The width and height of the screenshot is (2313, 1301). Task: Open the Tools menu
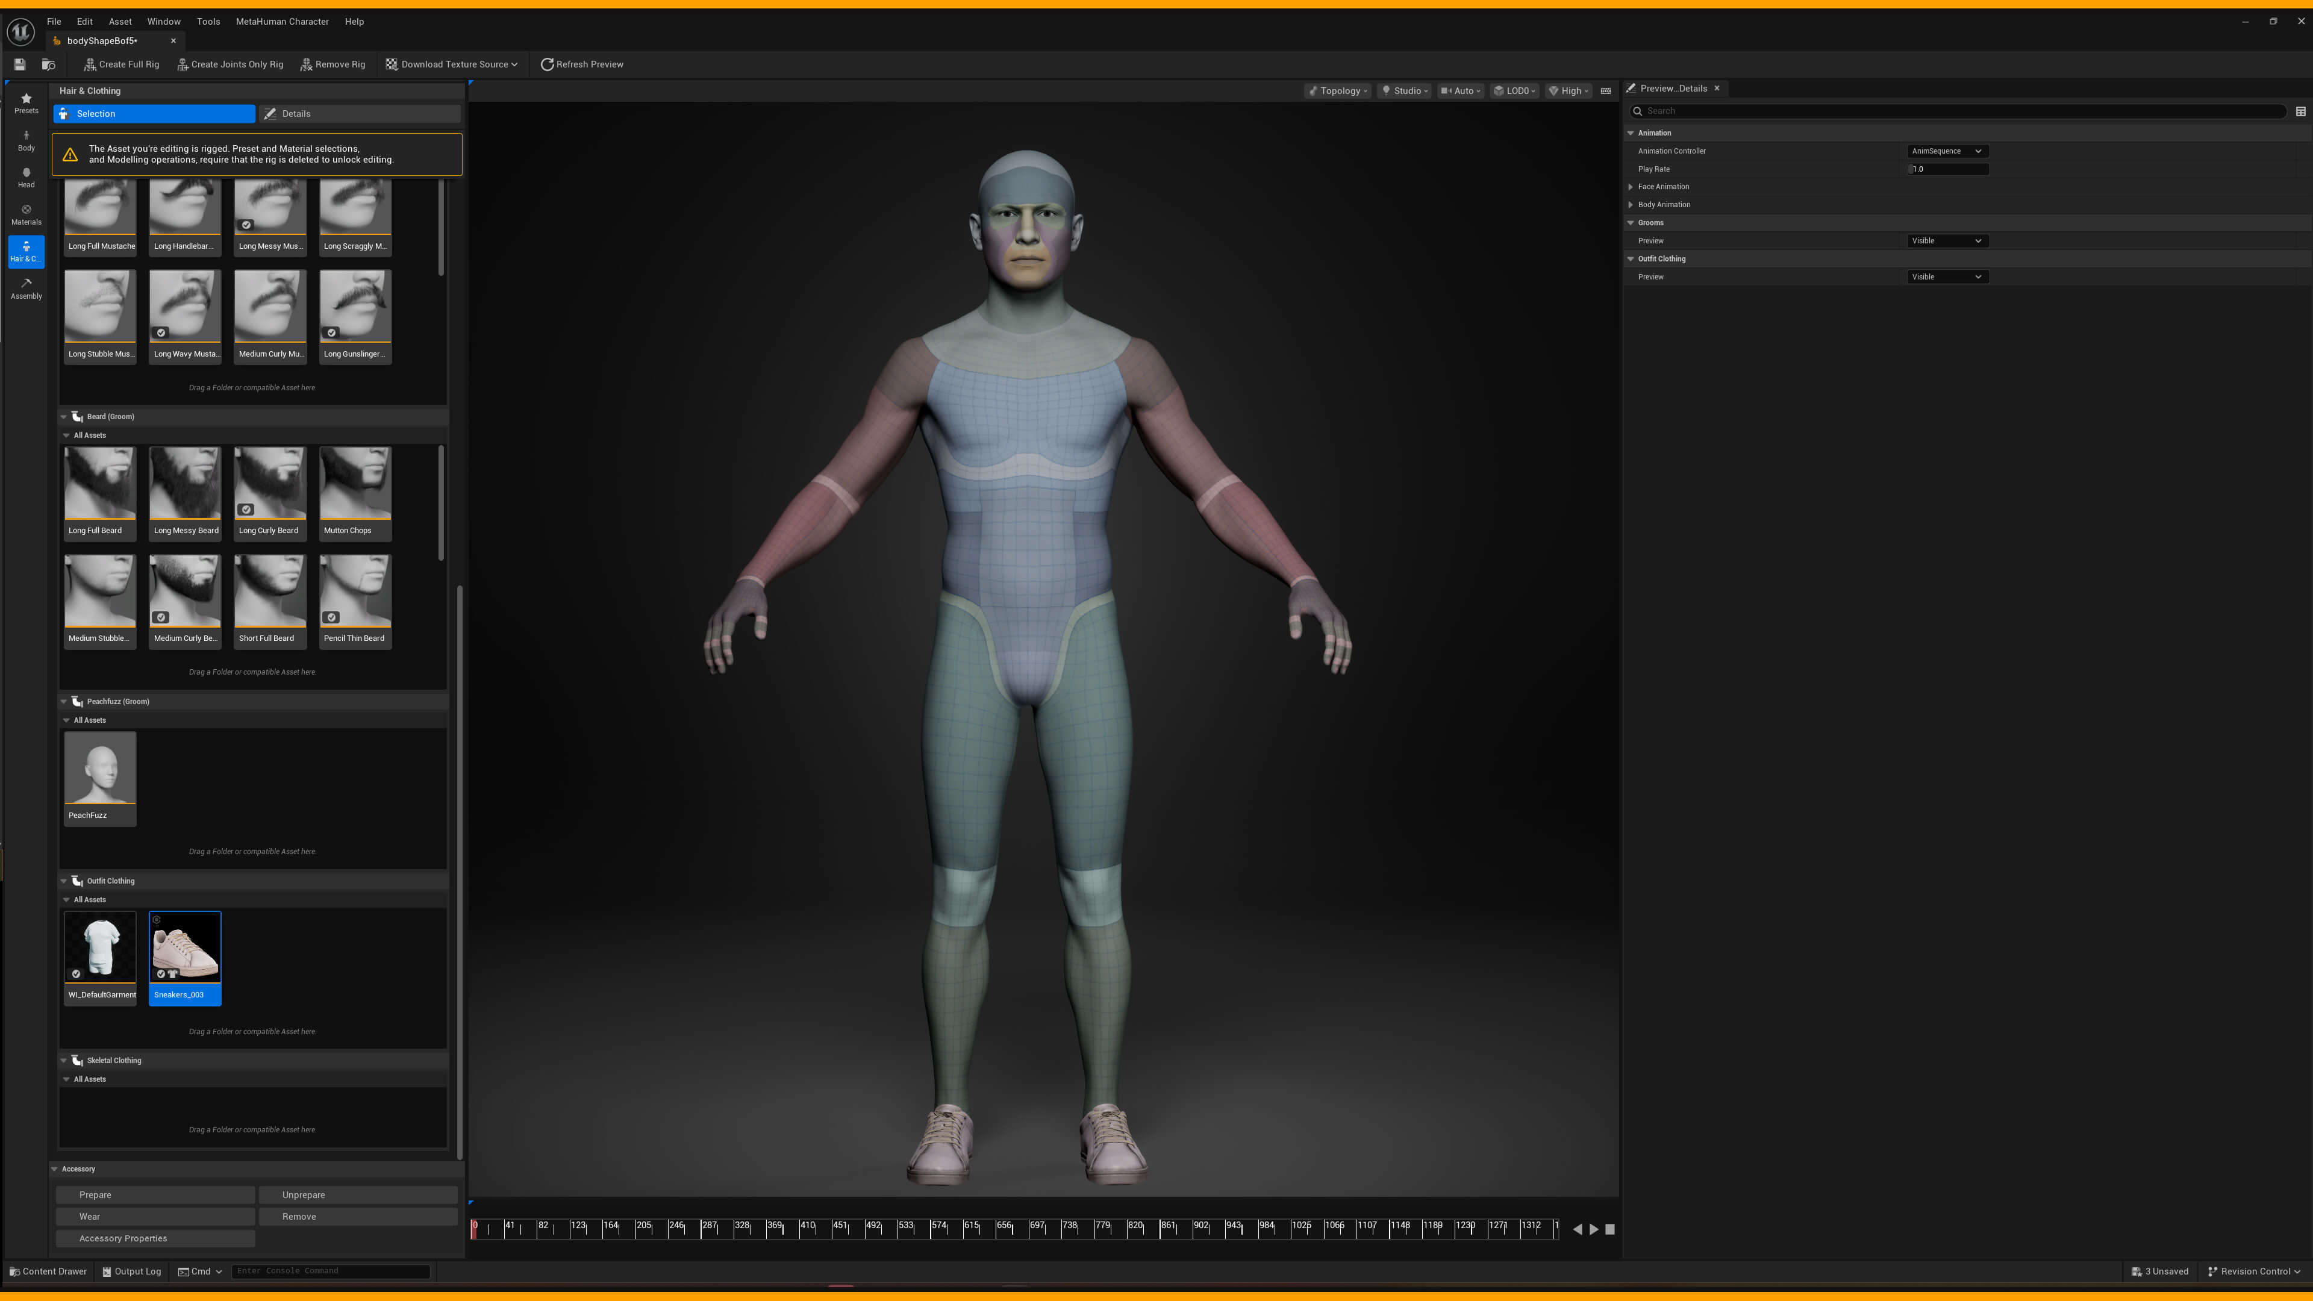point(208,22)
